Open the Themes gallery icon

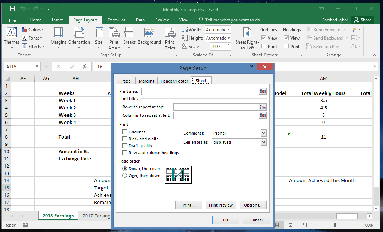11,37
